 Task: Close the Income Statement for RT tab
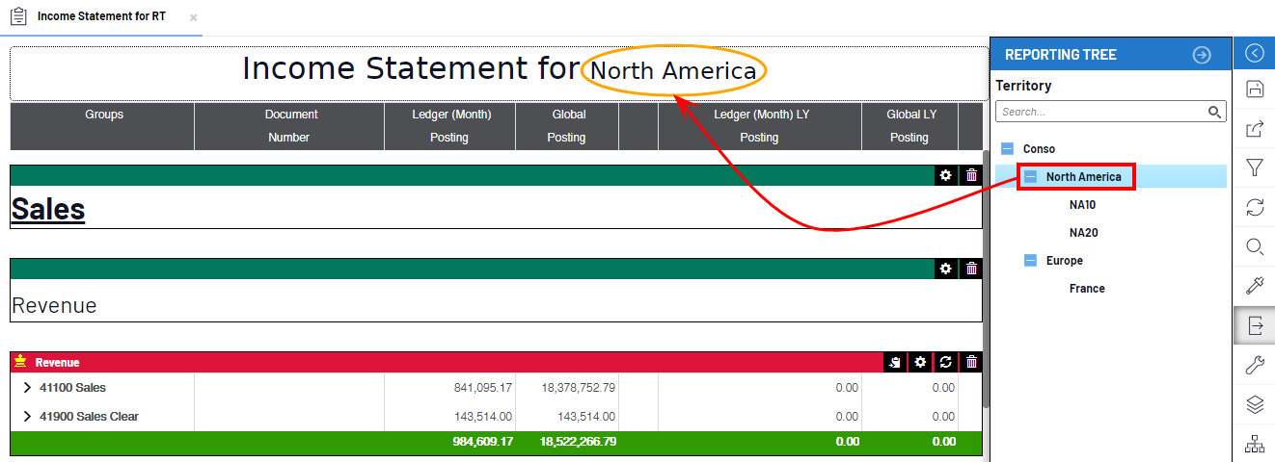(193, 18)
